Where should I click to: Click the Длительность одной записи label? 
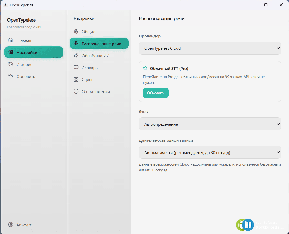[x=166, y=140]
